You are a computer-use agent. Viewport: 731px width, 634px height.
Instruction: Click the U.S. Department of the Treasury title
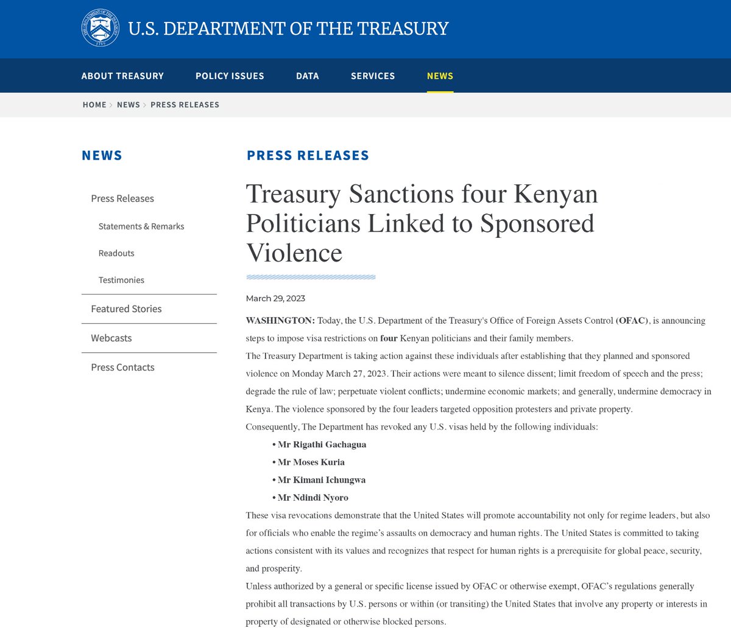pos(288,29)
